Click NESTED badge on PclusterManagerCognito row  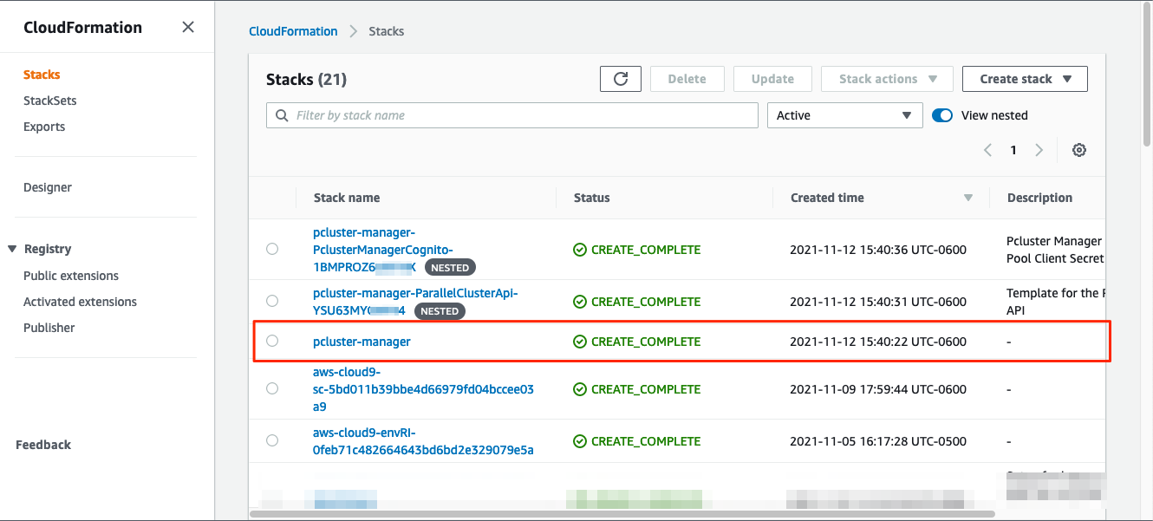click(450, 267)
